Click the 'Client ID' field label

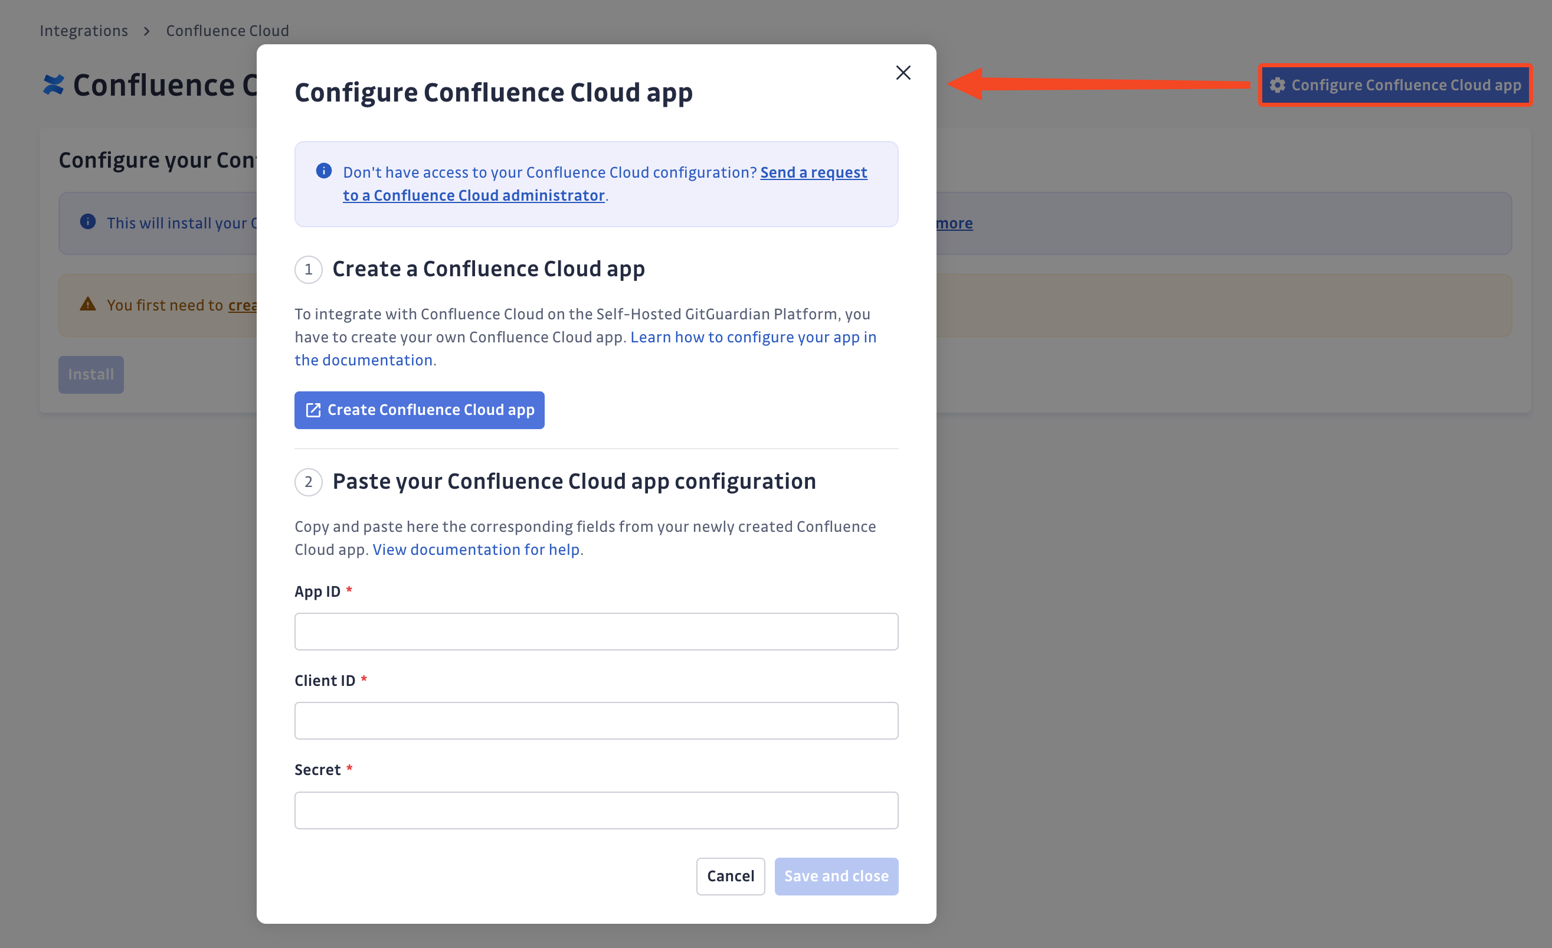click(x=325, y=680)
